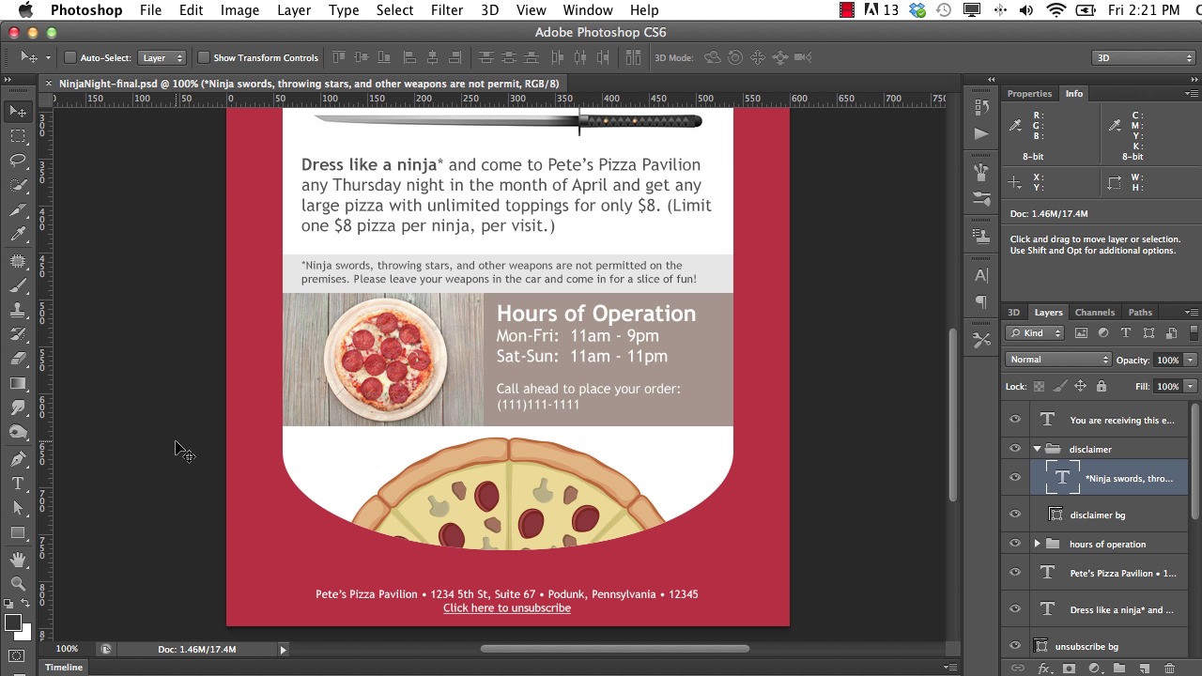Click the filter for type layers icon

(x=1126, y=333)
